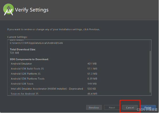Click the 721 MB value
The image size is (159, 113).
click(14, 53)
